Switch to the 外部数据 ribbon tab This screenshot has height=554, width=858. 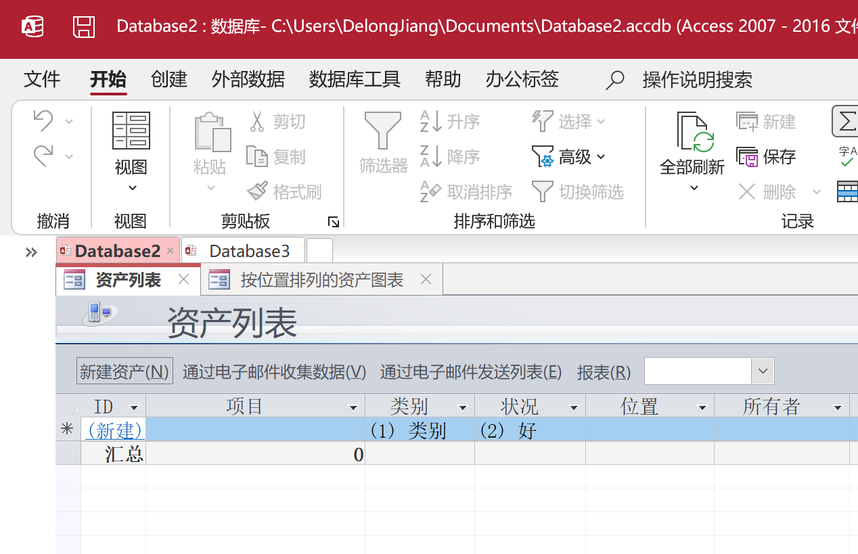click(248, 80)
